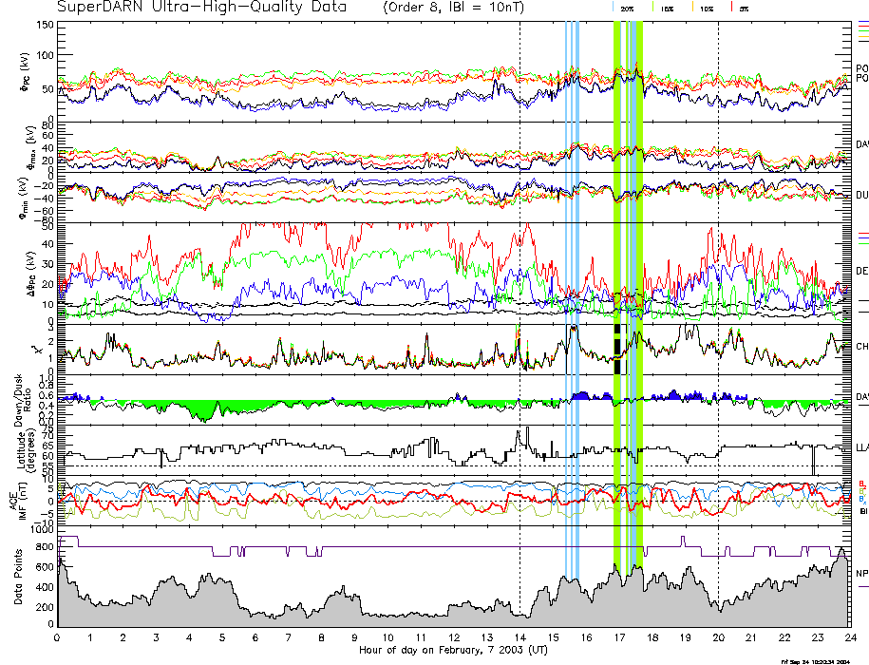Image resolution: width=869 pixels, height=665 pixels.
Task: Click the '1000' tick on Data Points axis
Action: click(42, 530)
